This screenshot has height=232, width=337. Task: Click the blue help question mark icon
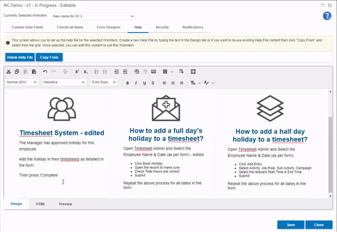[327, 16]
